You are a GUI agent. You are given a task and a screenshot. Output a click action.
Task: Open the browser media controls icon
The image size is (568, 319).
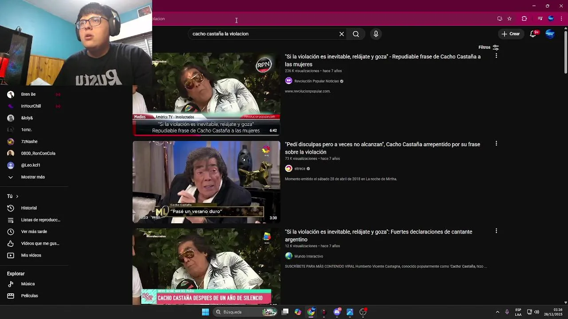(540, 19)
